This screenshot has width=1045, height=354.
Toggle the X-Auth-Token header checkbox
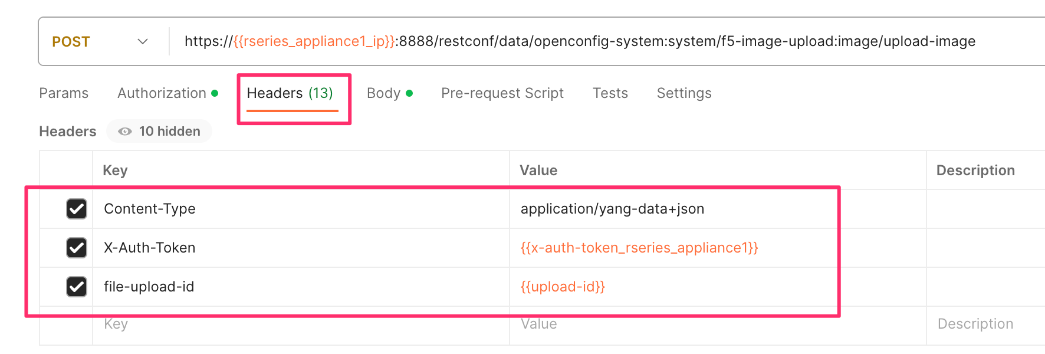coord(77,248)
